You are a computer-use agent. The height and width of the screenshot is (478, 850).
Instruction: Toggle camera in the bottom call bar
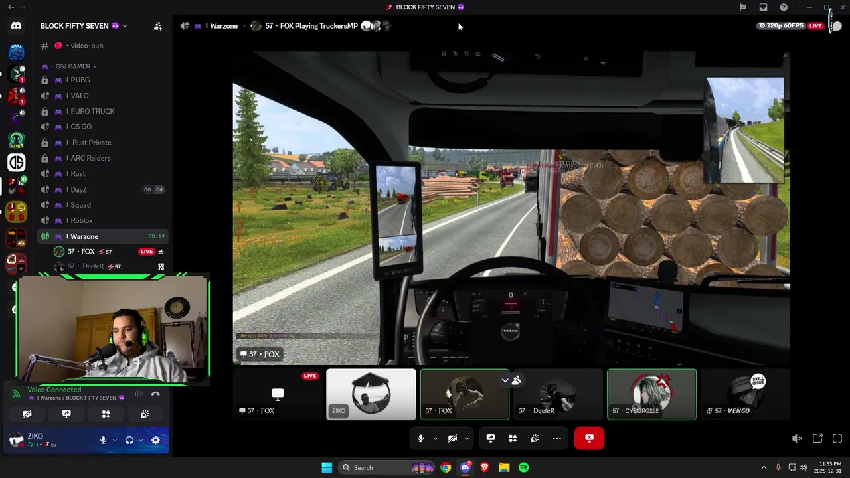pyautogui.click(x=452, y=438)
